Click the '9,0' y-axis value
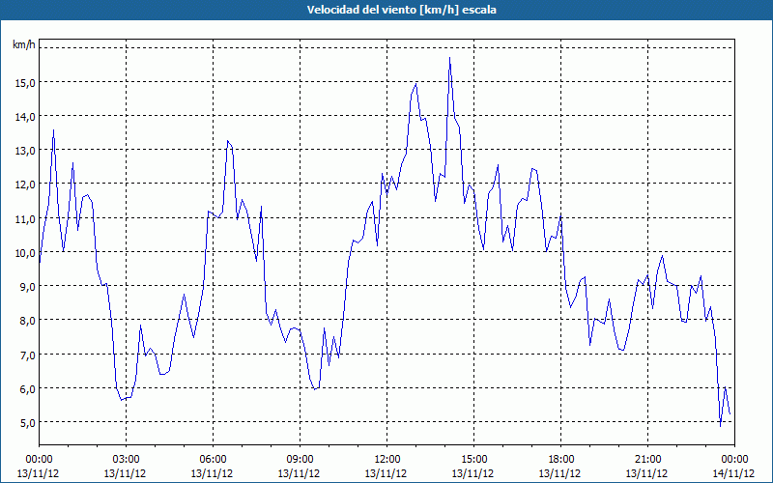773x483 pixels. pyautogui.click(x=27, y=287)
